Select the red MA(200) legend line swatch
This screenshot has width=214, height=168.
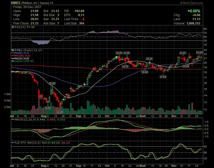pyautogui.click(x=13, y=56)
